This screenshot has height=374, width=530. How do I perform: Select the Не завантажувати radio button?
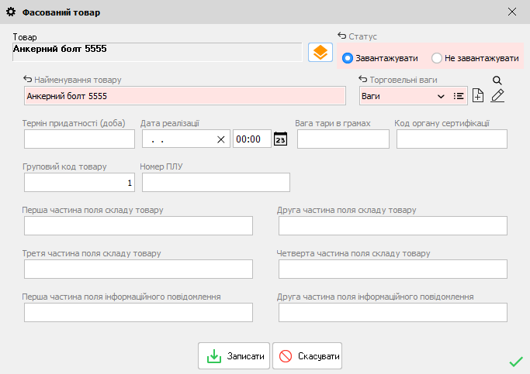pos(437,58)
